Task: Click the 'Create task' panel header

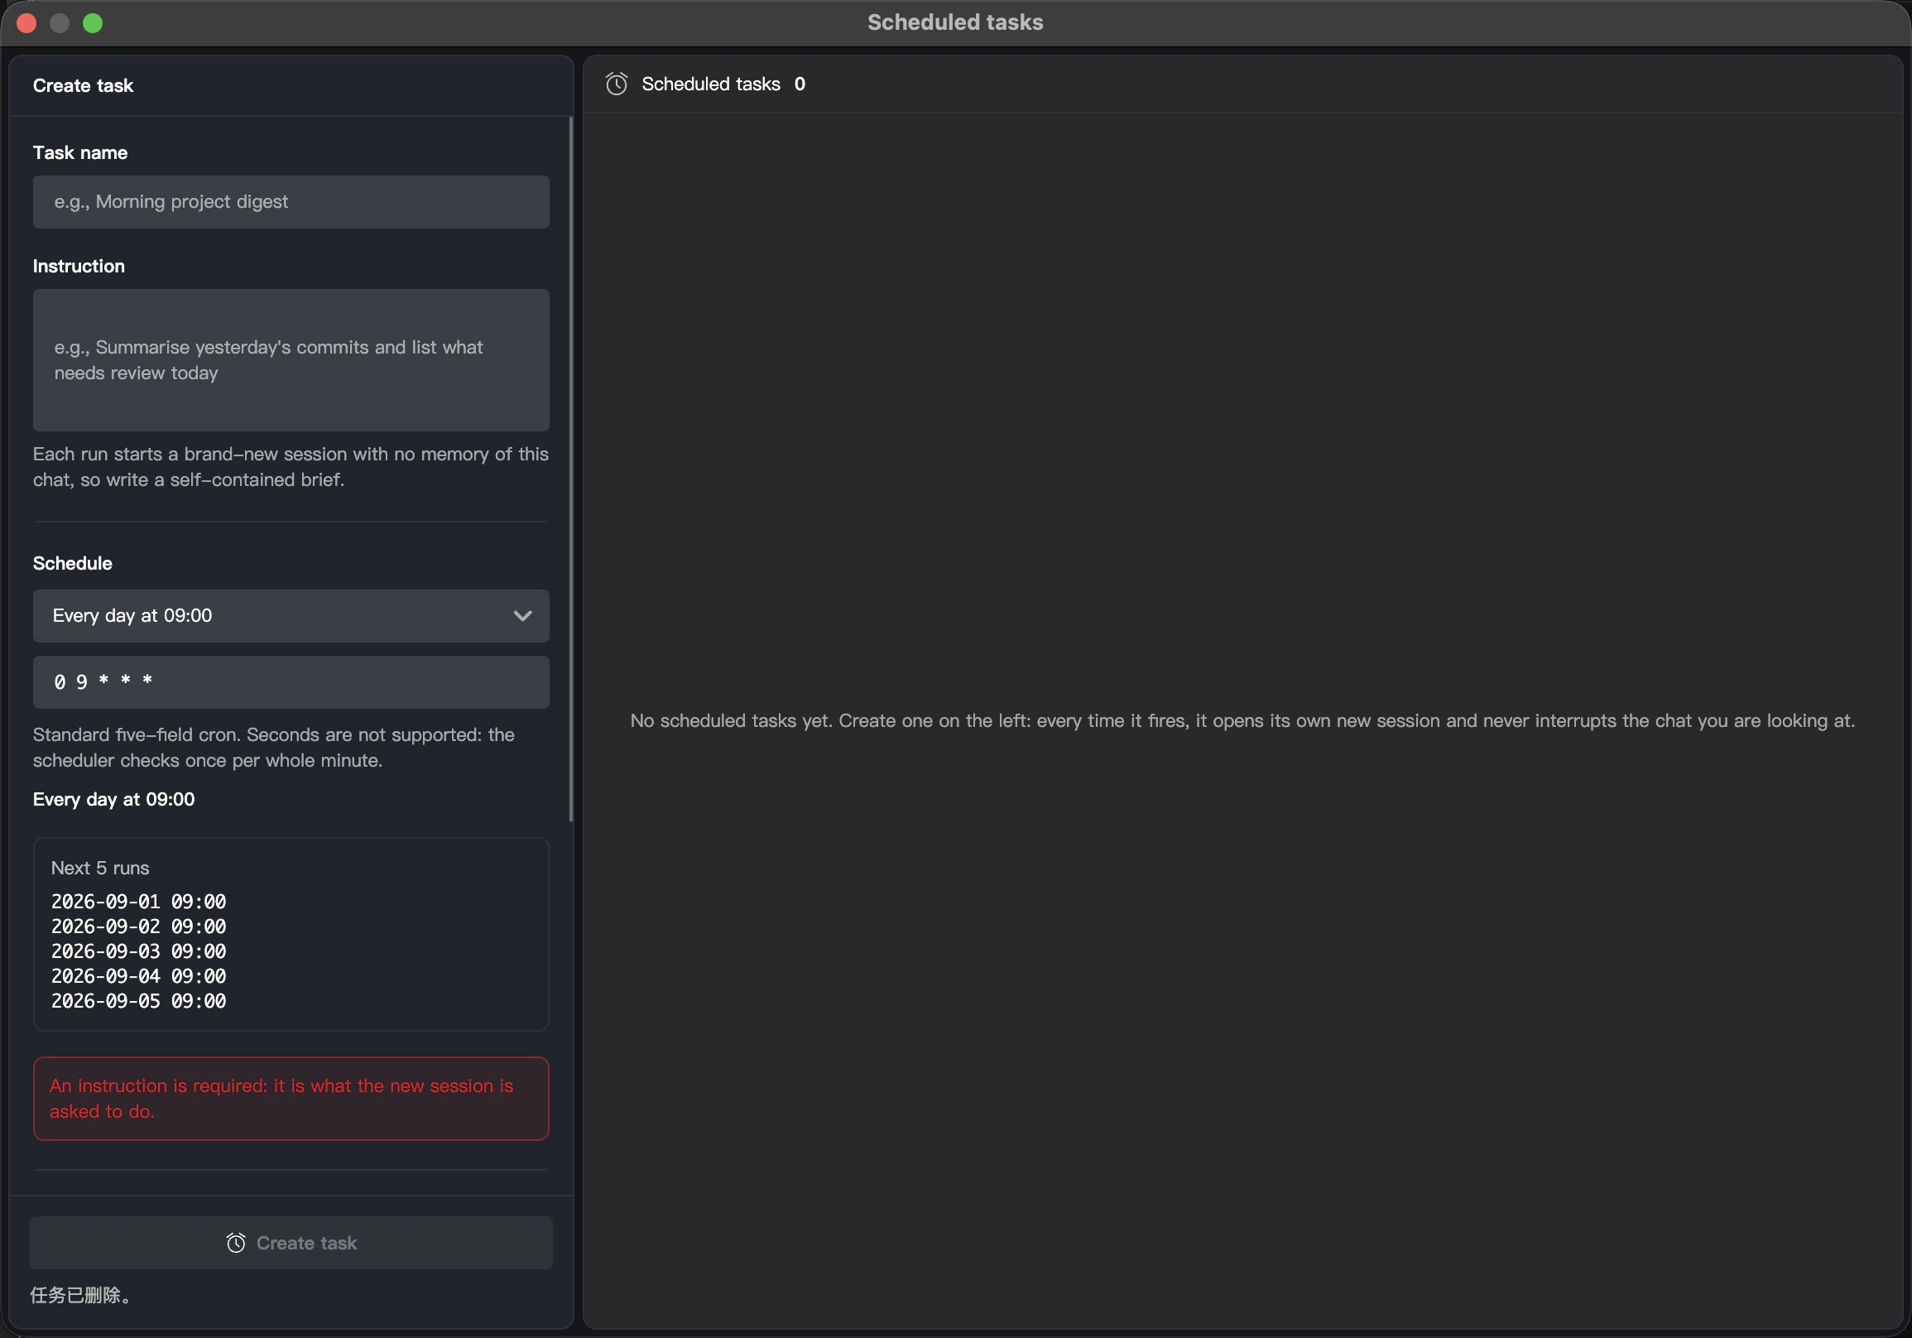Action: 84,86
